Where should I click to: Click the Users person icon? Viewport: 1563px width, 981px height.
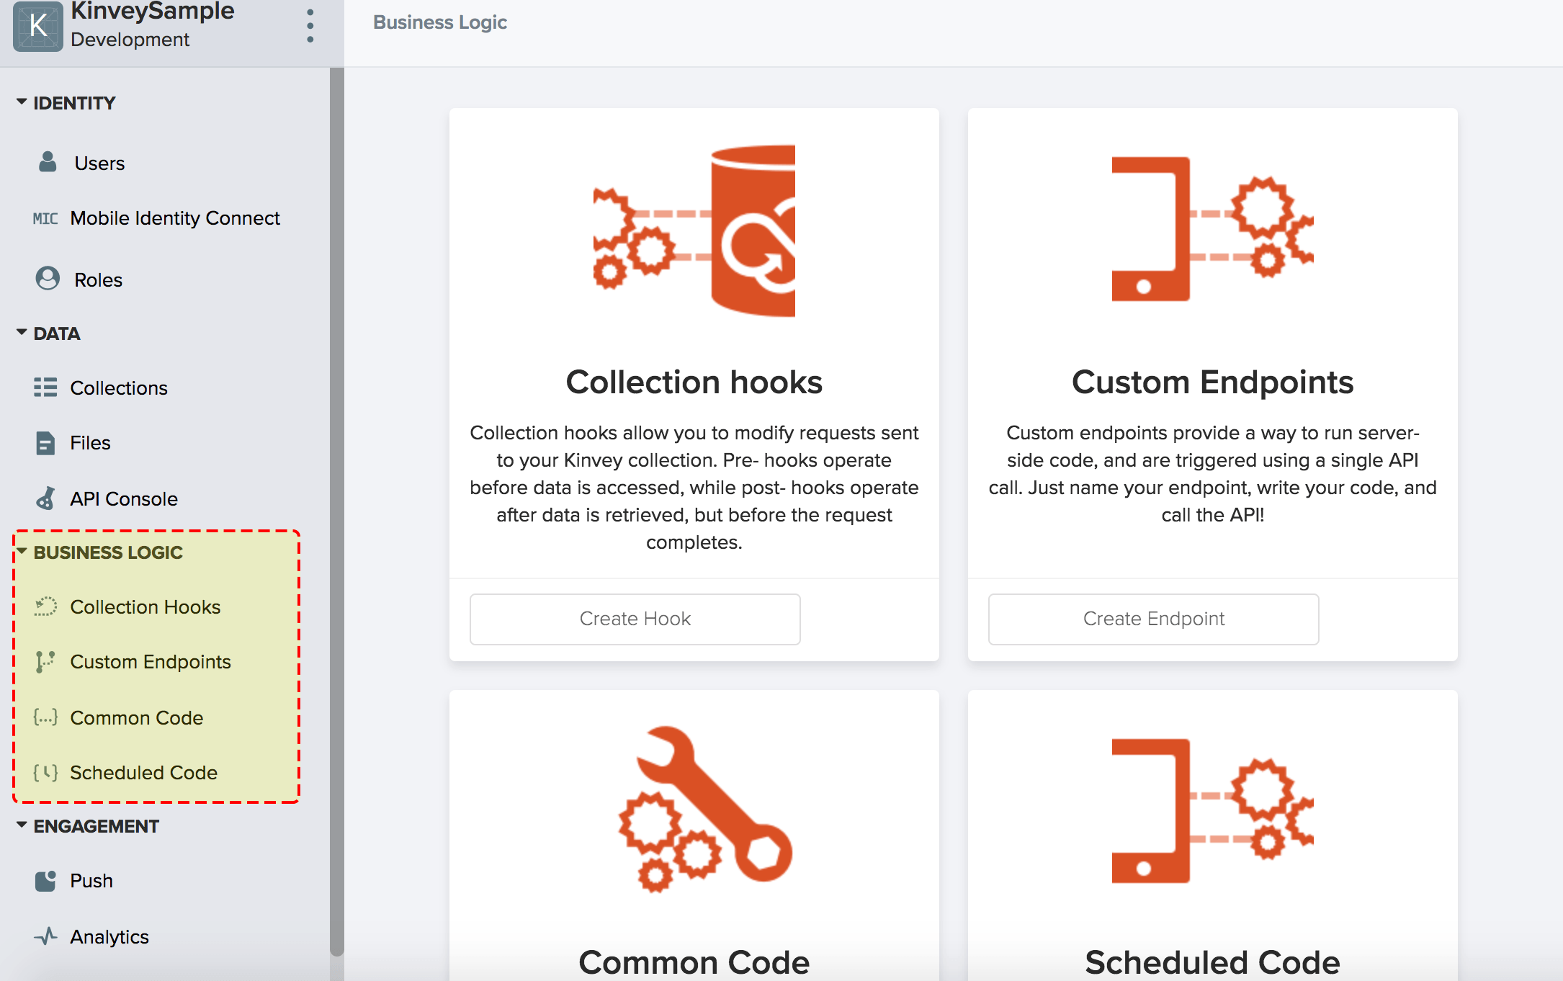pyautogui.click(x=48, y=162)
